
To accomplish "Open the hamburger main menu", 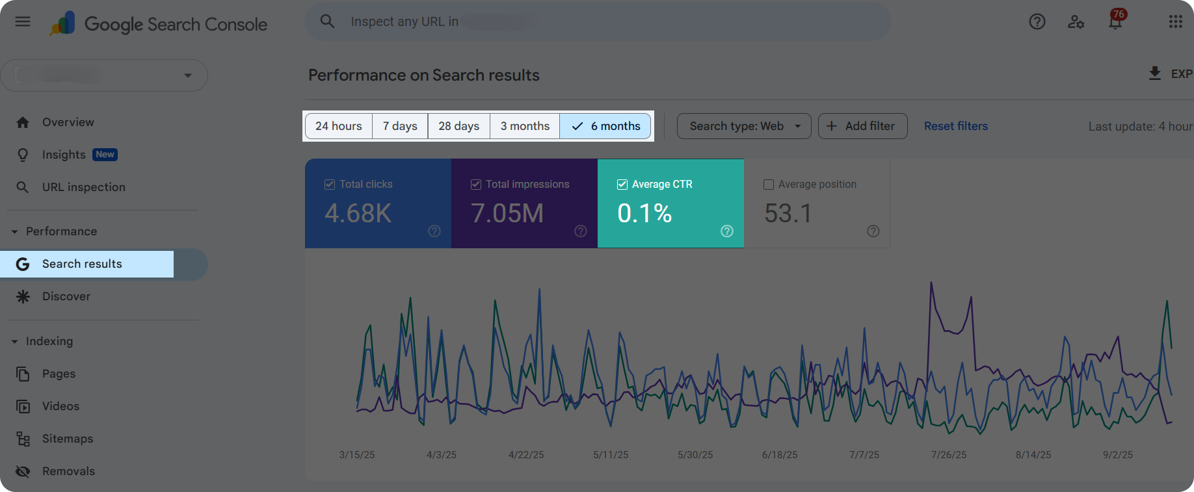I will point(23,21).
